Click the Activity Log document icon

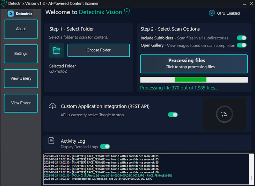coord(51,141)
